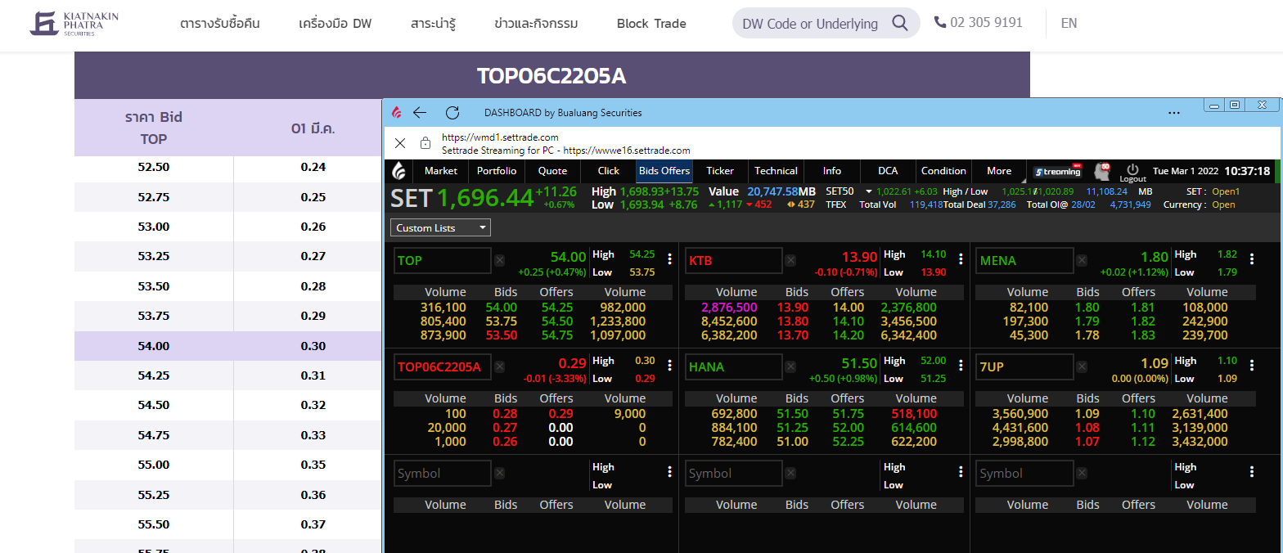Click the reload icon in Dashboard window

point(452,112)
